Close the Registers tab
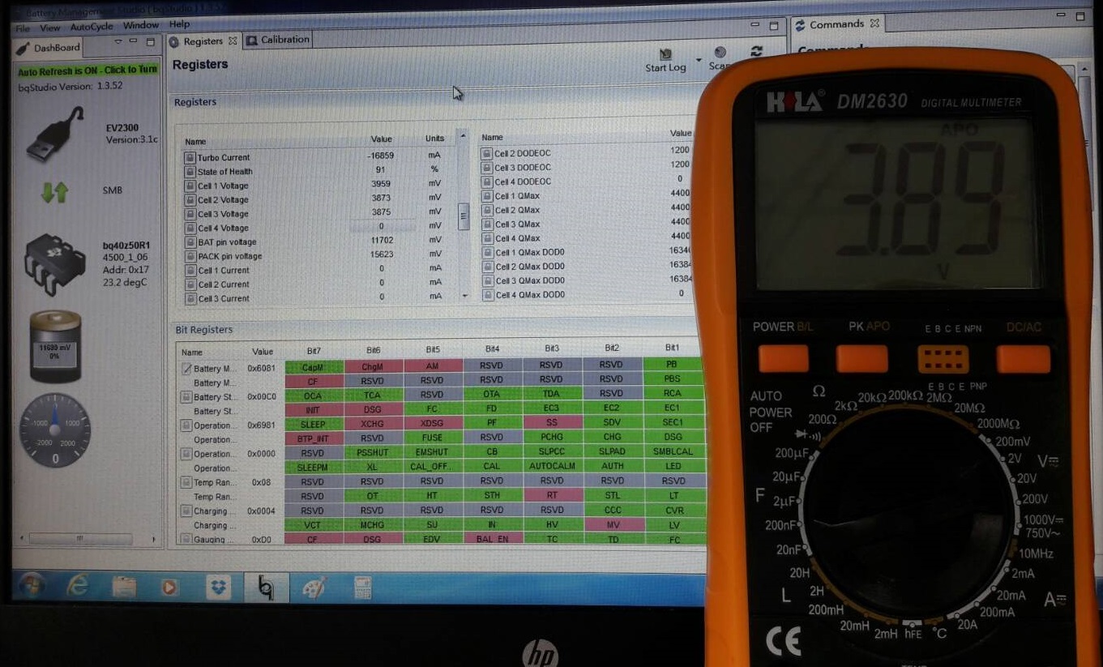Image resolution: width=1103 pixels, height=667 pixels. pos(233,41)
